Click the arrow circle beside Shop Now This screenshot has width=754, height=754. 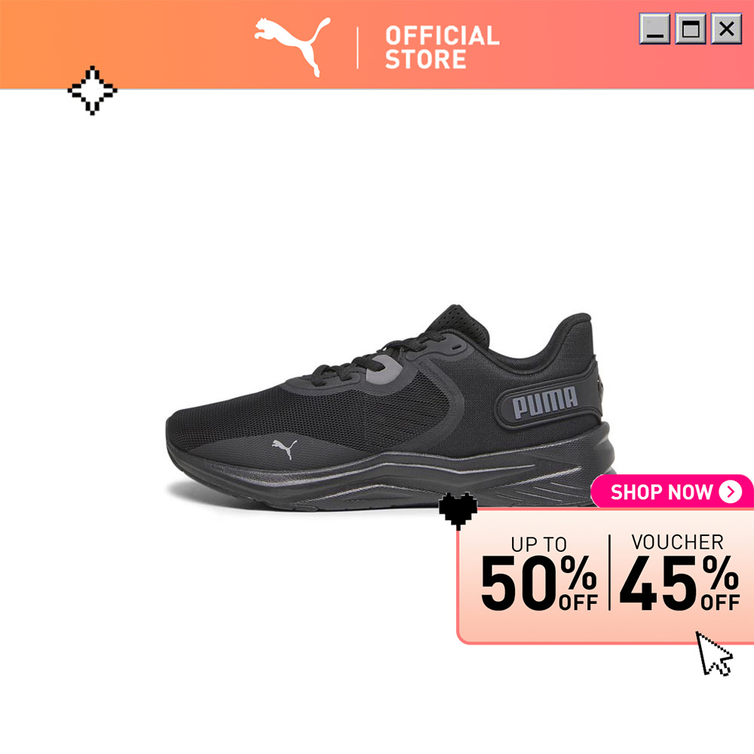coord(731,492)
